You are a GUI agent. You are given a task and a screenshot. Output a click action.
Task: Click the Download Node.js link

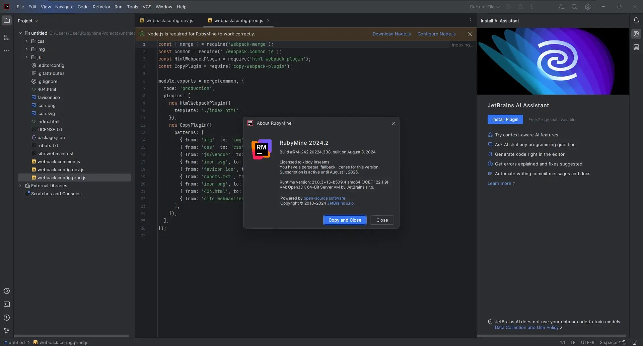pos(391,34)
